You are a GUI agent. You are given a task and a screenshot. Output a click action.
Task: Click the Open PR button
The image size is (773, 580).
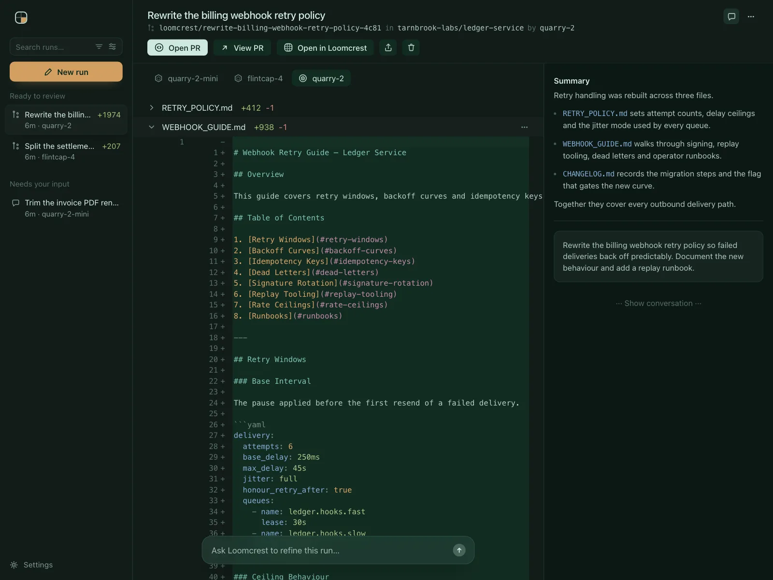click(x=177, y=47)
